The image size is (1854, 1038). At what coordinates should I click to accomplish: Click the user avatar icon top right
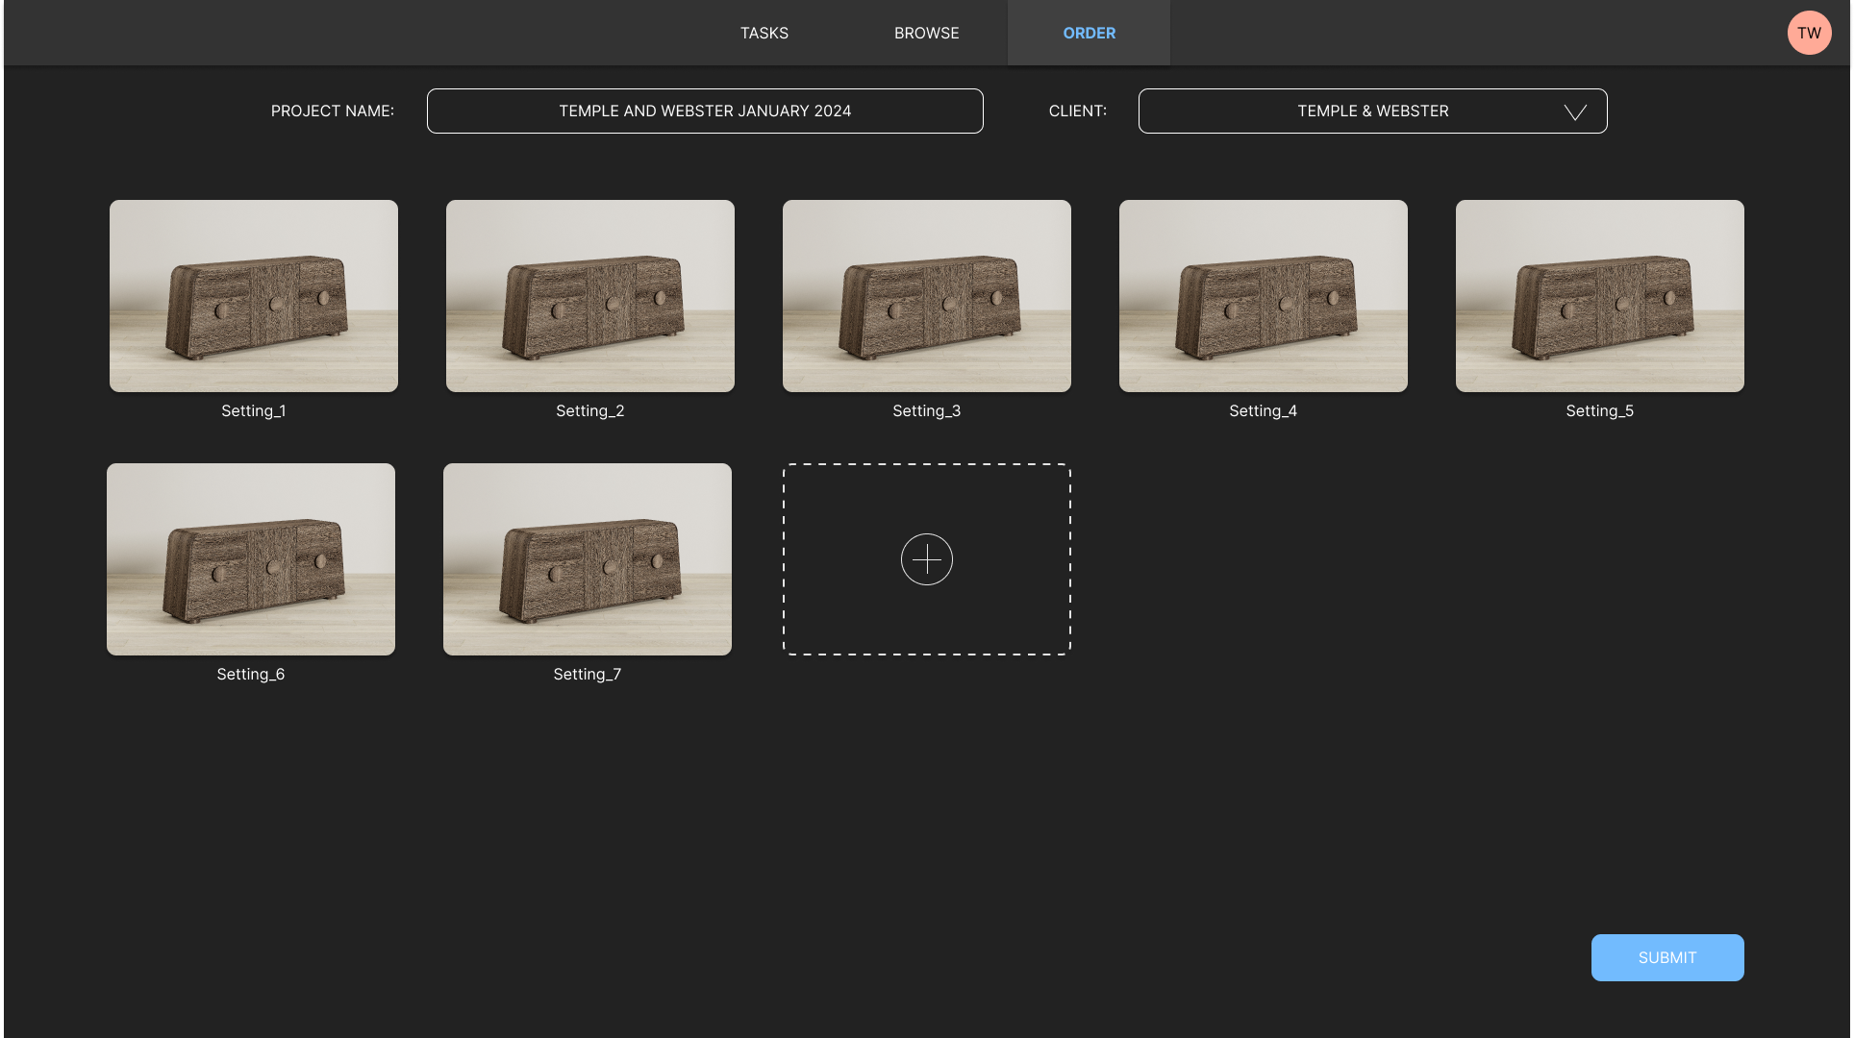tap(1810, 32)
